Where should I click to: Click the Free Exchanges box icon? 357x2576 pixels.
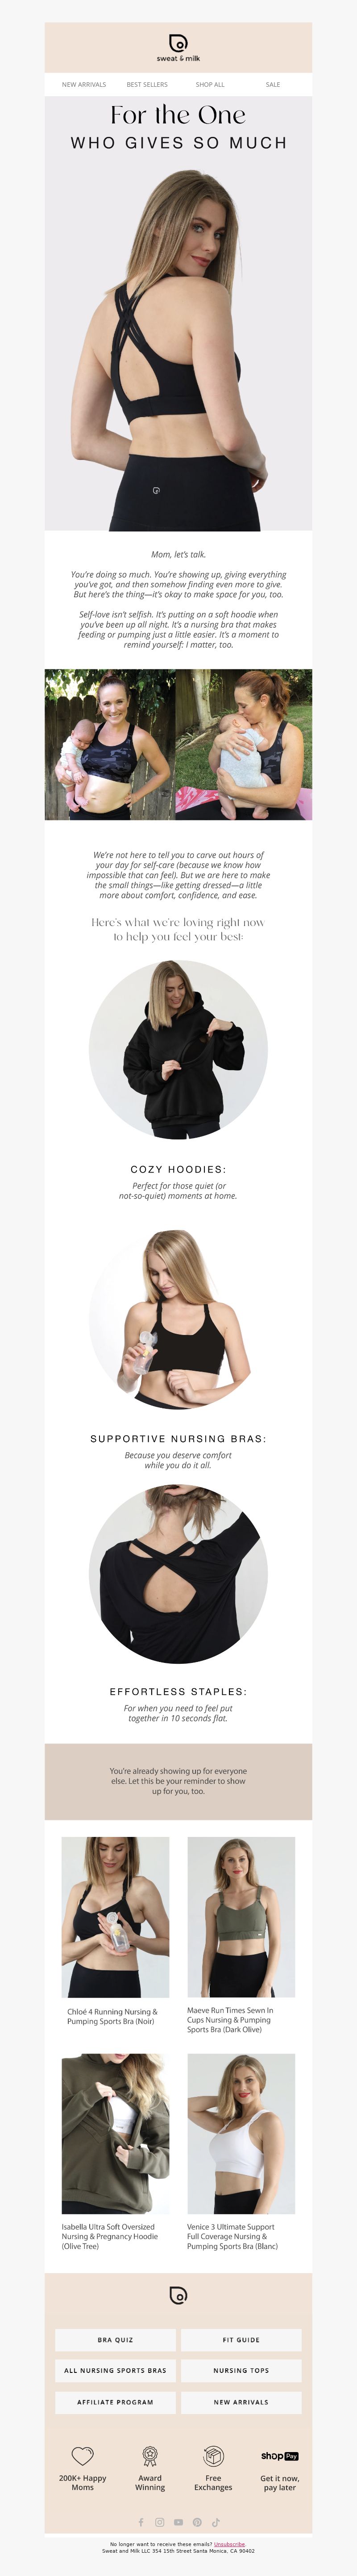pos(213,2455)
